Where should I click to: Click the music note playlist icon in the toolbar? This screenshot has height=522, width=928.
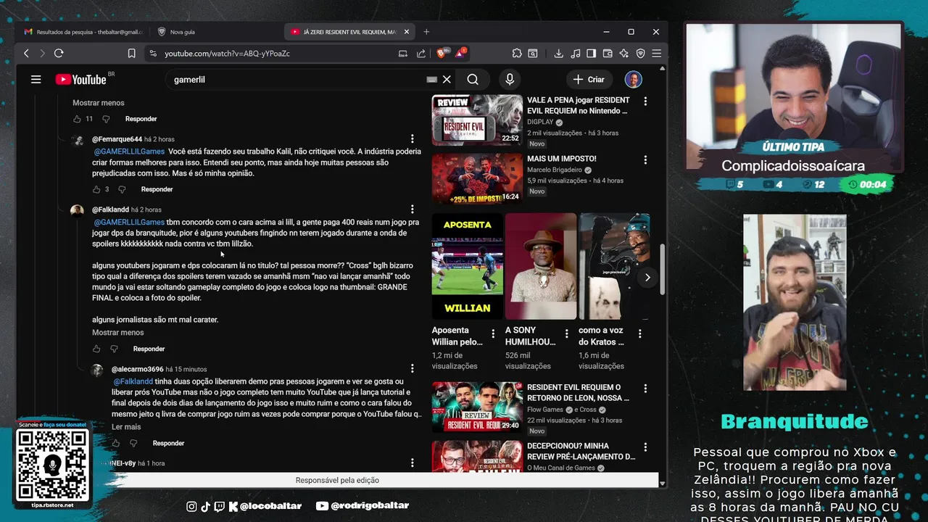click(x=575, y=53)
